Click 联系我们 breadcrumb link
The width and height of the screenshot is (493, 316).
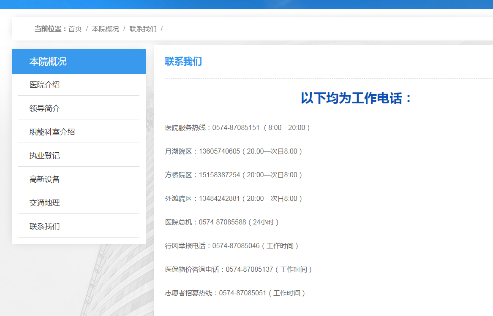[x=143, y=29]
